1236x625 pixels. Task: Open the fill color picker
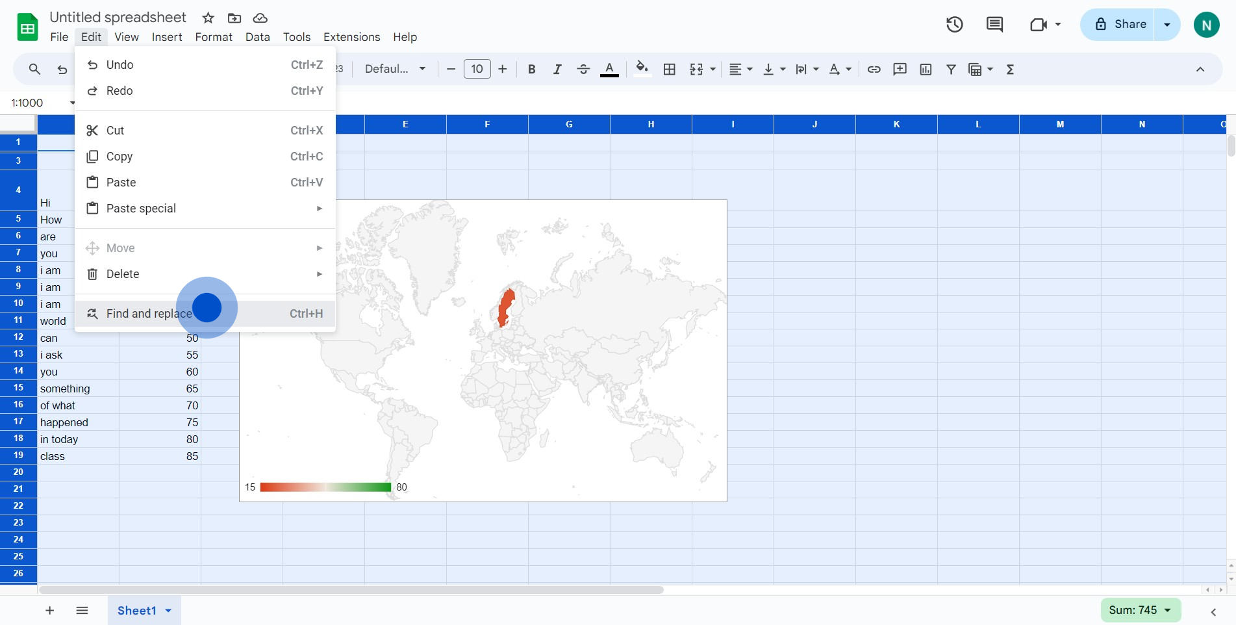[x=642, y=69]
